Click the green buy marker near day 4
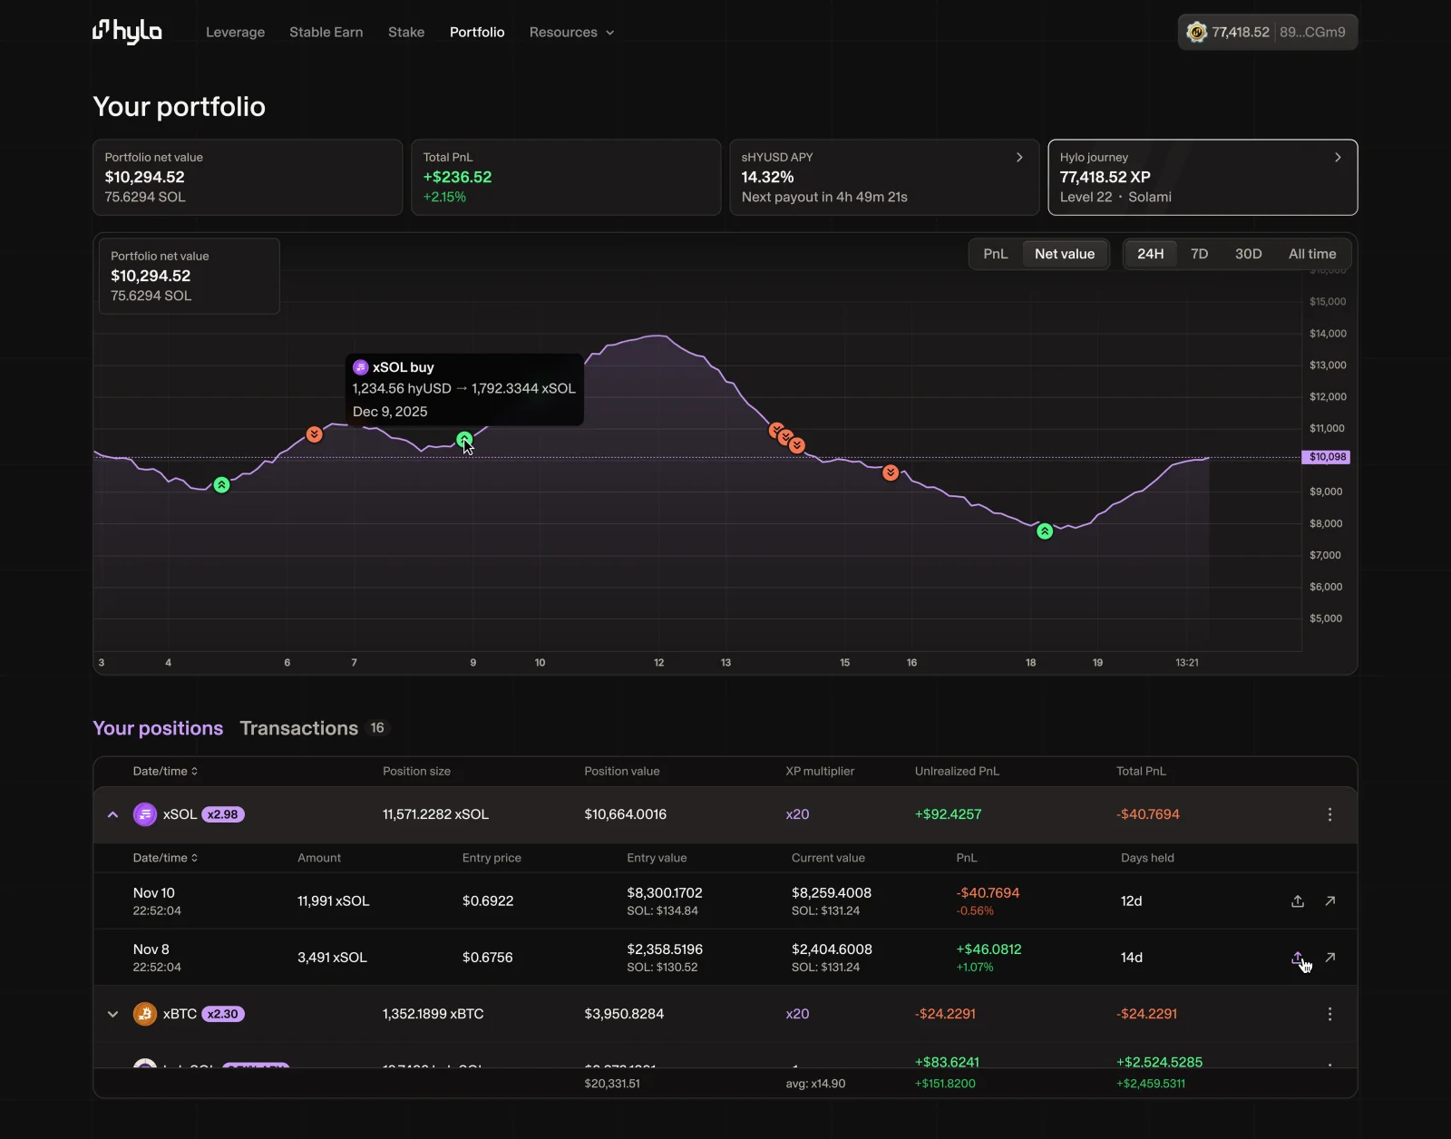This screenshot has height=1139, width=1451. pyautogui.click(x=221, y=485)
